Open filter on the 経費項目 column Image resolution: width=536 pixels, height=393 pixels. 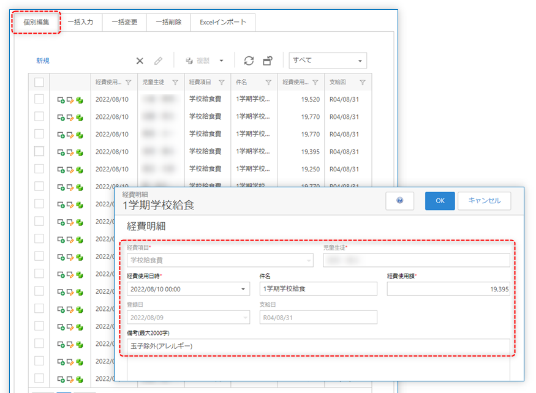click(x=222, y=83)
